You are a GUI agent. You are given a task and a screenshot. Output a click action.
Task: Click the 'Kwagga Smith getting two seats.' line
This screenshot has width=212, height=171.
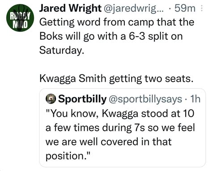coord(116,79)
